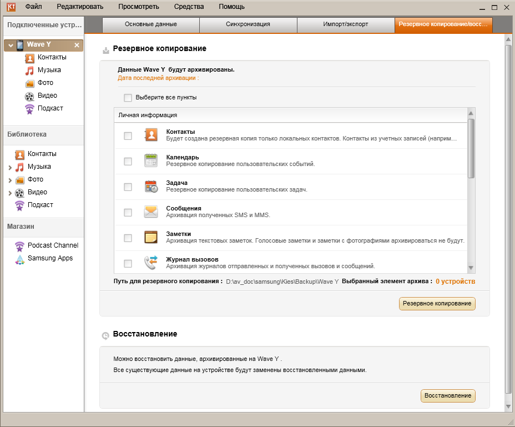The width and height of the screenshot is (515, 427).
Task: Open the Средства menu
Action: coord(189,7)
